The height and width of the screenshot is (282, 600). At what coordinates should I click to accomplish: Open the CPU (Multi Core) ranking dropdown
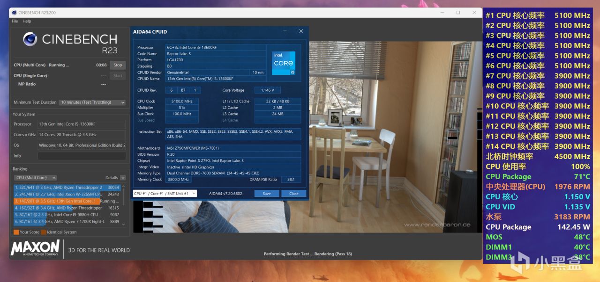[36, 178]
